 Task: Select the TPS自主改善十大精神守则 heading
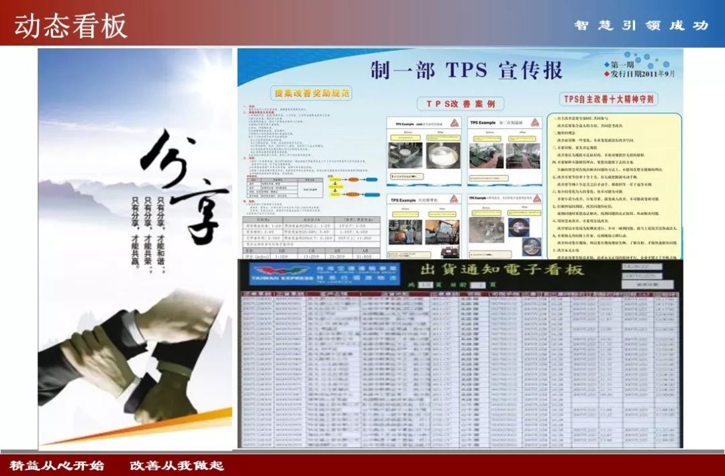[x=610, y=99]
